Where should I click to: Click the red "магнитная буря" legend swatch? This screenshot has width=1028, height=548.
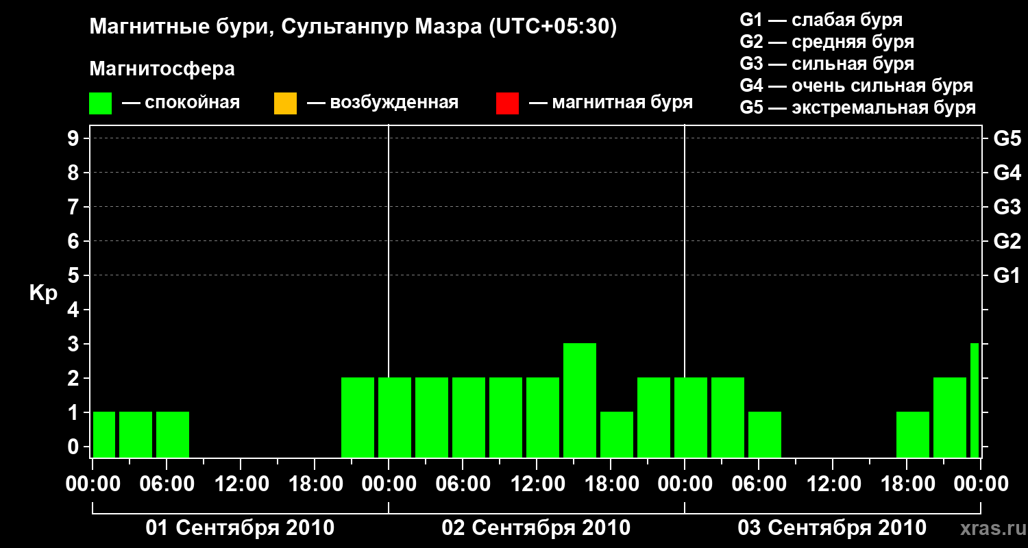[507, 103]
